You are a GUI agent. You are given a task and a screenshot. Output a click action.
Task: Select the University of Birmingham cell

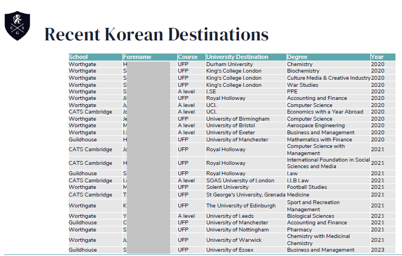[246, 119]
